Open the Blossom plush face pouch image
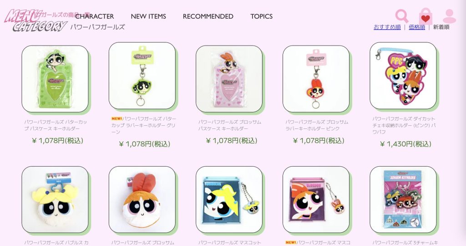Viewport: 466px width, 246px height. coord(142,200)
